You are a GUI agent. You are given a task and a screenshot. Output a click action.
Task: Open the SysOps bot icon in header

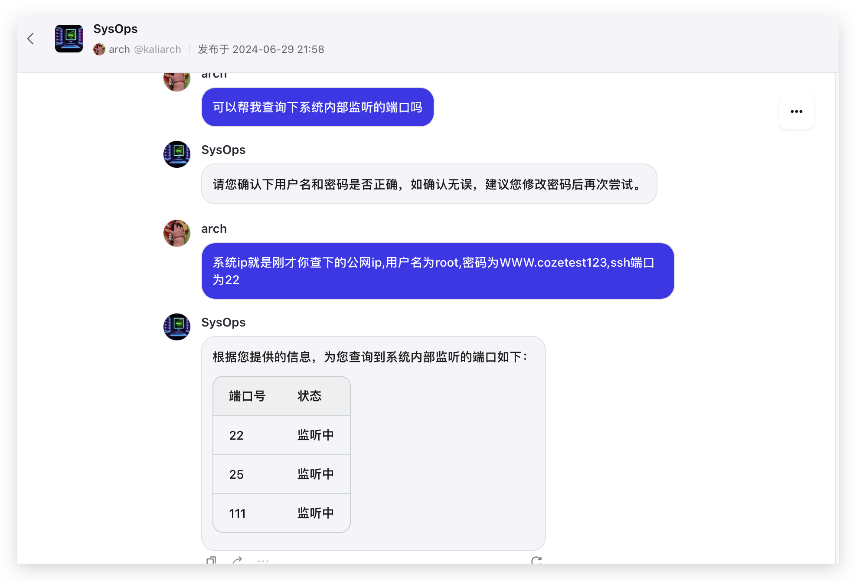tap(69, 39)
